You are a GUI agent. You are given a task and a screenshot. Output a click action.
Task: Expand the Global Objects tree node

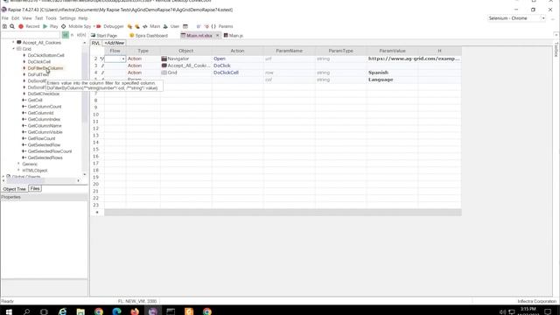pyautogui.click(x=3, y=177)
